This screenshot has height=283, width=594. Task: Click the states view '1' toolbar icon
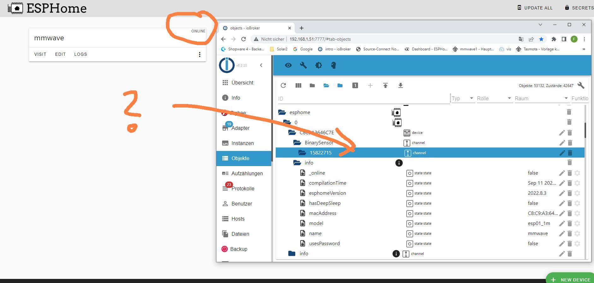tap(355, 85)
